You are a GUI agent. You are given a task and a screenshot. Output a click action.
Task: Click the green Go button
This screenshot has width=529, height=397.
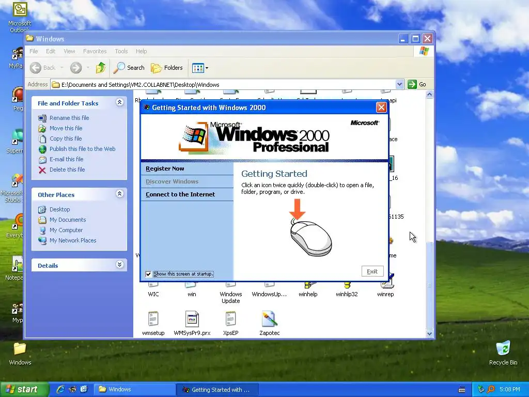pyautogui.click(x=417, y=84)
